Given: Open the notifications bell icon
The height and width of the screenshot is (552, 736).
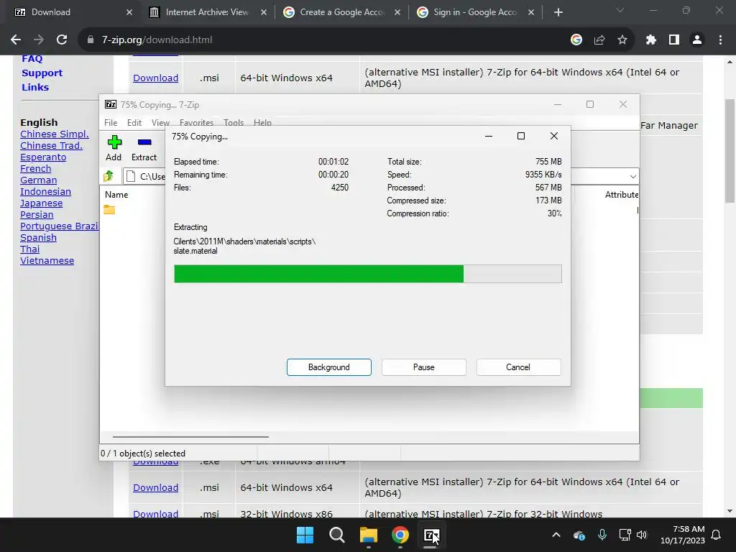Looking at the screenshot, I should [717, 535].
